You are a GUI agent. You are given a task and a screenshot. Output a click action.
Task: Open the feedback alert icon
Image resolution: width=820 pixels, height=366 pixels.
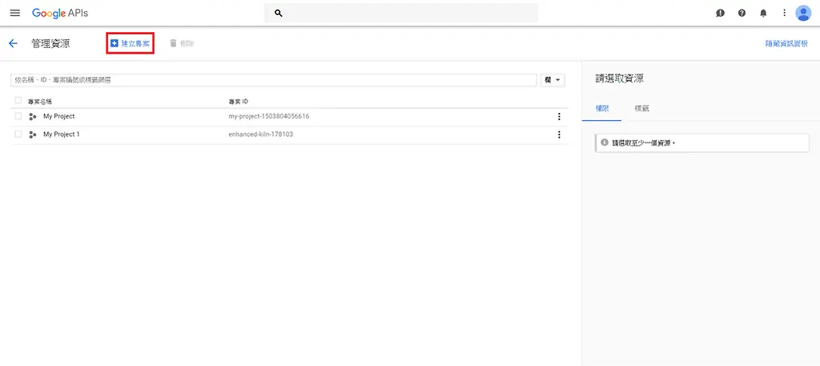click(720, 13)
